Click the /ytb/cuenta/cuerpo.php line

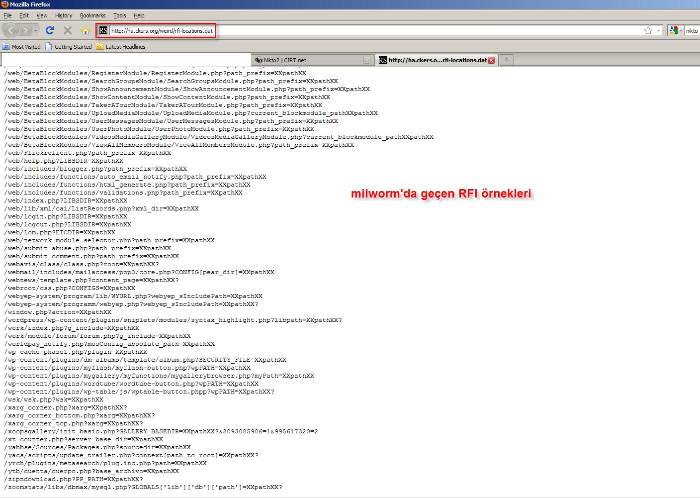pos(91,471)
